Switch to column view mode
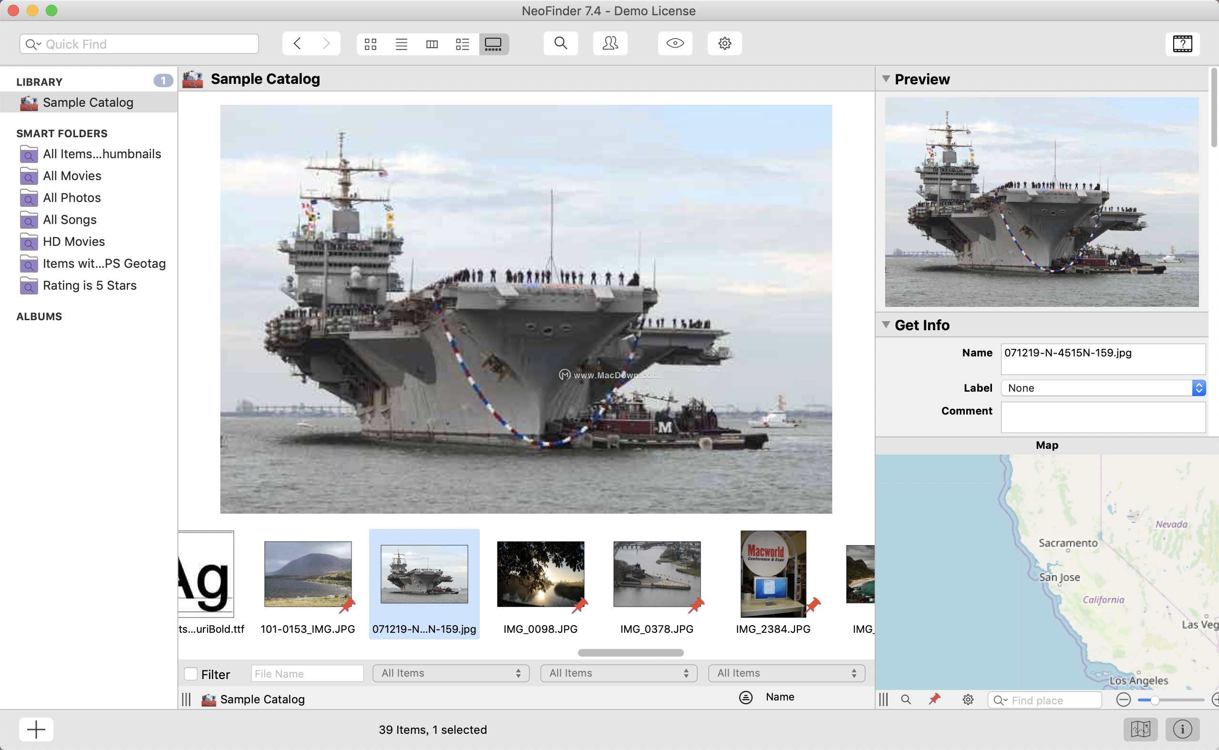Viewport: 1219px width, 750px height. point(432,44)
